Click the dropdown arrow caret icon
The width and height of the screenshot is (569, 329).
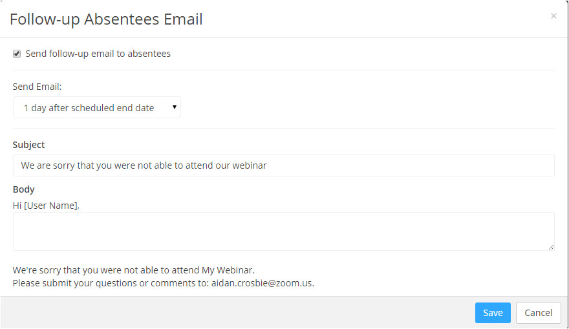click(x=175, y=107)
